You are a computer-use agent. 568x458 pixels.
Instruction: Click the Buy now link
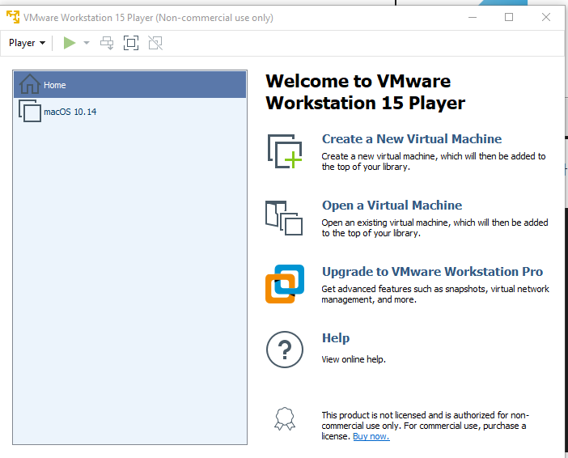pos(371,436)
